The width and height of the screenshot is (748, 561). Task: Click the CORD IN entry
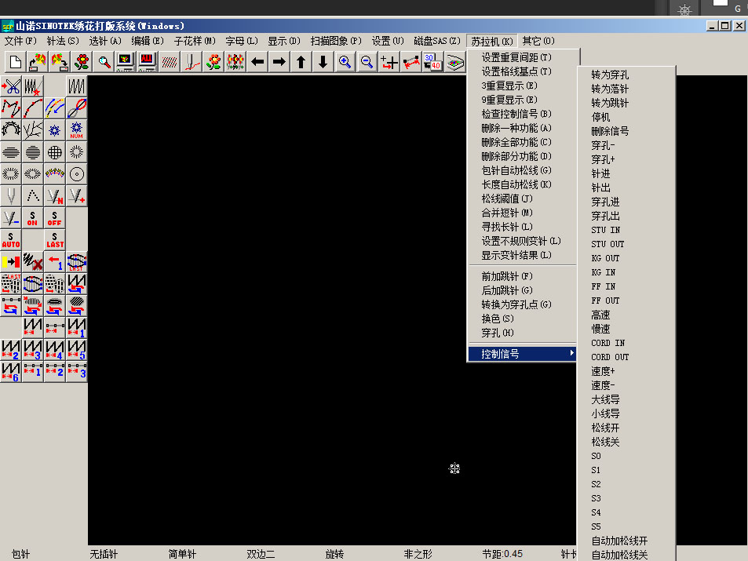(608, 343)
